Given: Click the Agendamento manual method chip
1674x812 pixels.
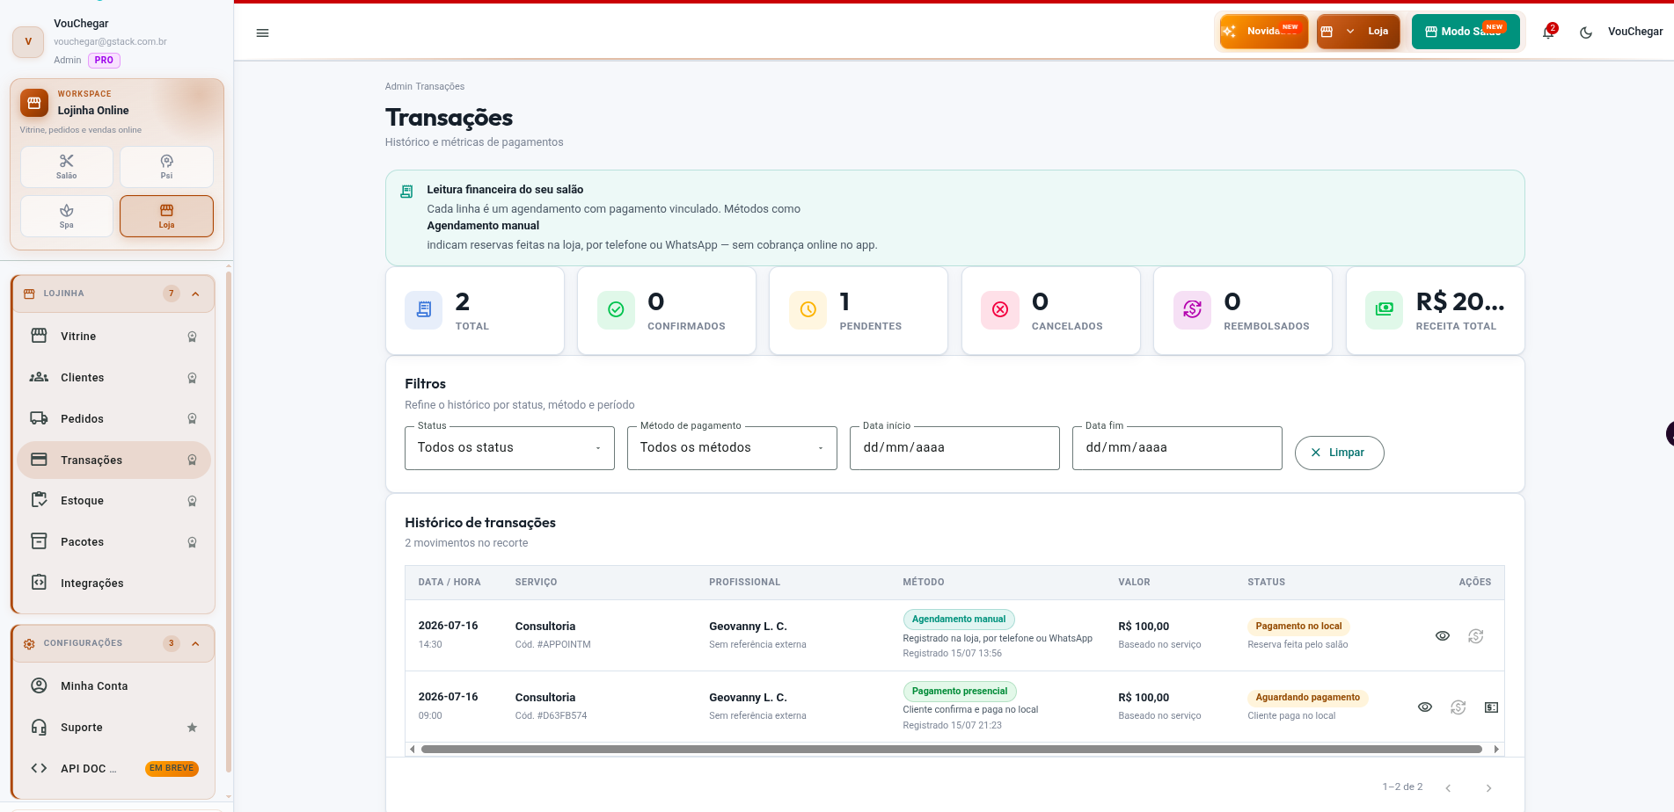Looking at the screenshot, I should pos(959,620).
